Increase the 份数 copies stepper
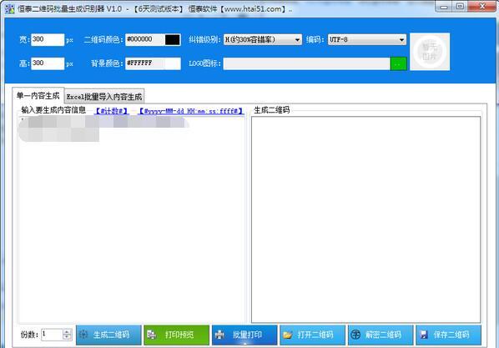 tap(67, 332)
